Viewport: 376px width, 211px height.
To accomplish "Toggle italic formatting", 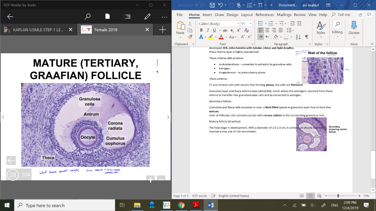I will (x=208, y=30).
